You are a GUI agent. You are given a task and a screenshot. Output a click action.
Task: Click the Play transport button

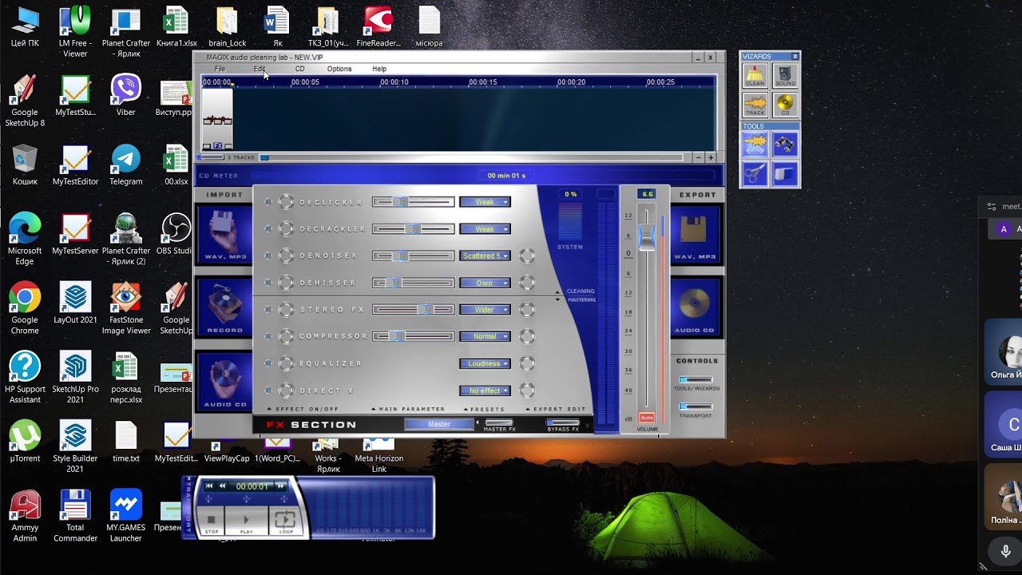pyautogui.click(x=246, y=521)
